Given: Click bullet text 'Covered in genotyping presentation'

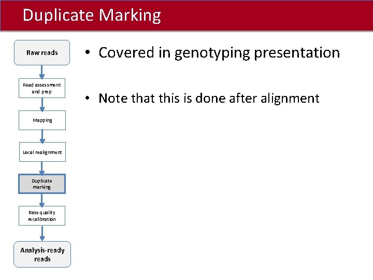Looking at the screenshot, I should pyautogui.click(x=219, y=53).
